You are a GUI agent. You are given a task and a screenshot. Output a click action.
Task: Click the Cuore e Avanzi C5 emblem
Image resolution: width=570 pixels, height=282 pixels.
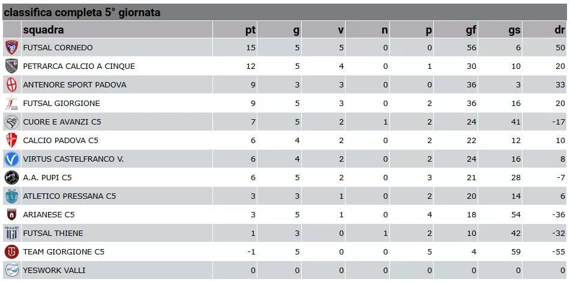pyautogui.click(x=11, y=122)
